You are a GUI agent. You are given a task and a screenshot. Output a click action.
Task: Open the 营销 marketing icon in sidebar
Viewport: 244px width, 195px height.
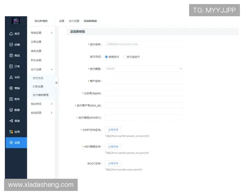[x=11, y=88]
